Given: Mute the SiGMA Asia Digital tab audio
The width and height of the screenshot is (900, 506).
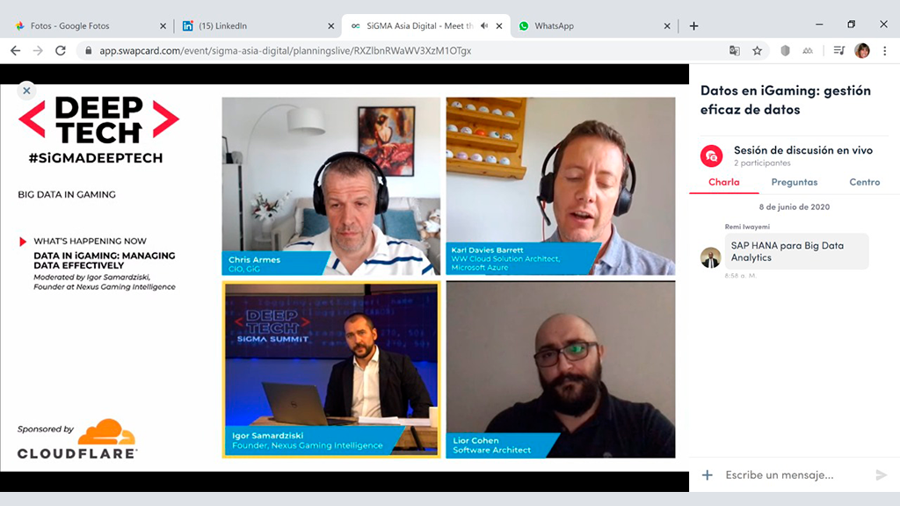Looking at the screenshot, I should coord(484,25).
